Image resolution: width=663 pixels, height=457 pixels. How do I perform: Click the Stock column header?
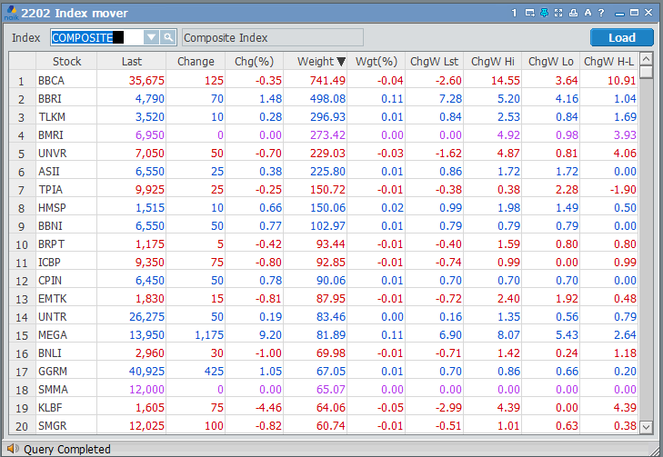pyautogui.click(x=66, y=62)
